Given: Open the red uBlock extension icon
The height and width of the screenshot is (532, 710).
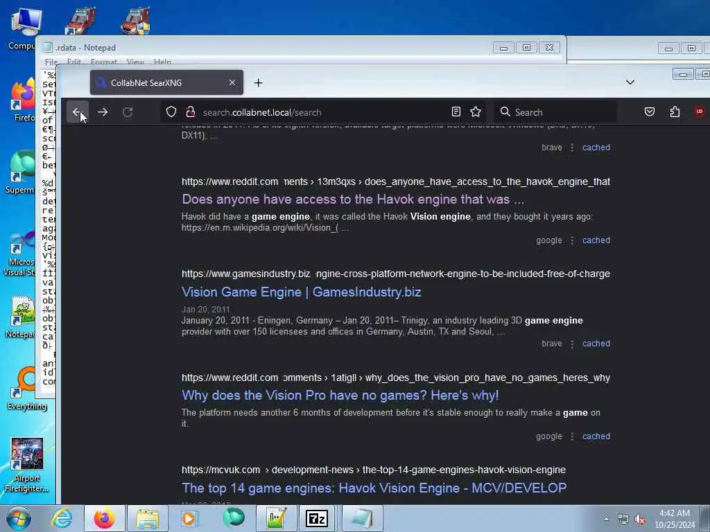Looking at the screenshot, I should click(700, 112).
